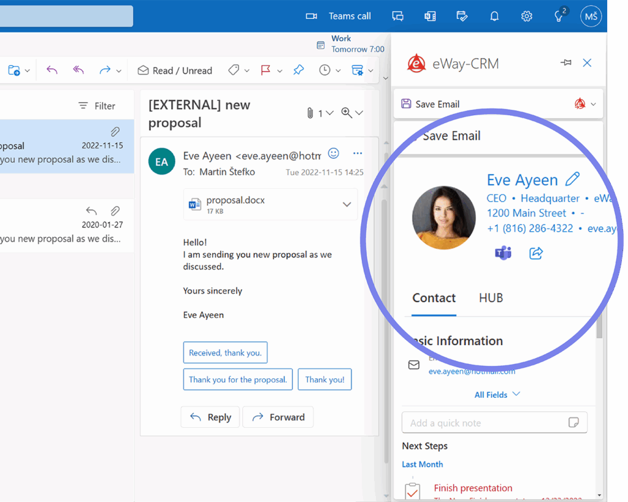Click Eve Ayeen's profile photo
The width and height of the screenshot is (628, 502).
[444, 218]
